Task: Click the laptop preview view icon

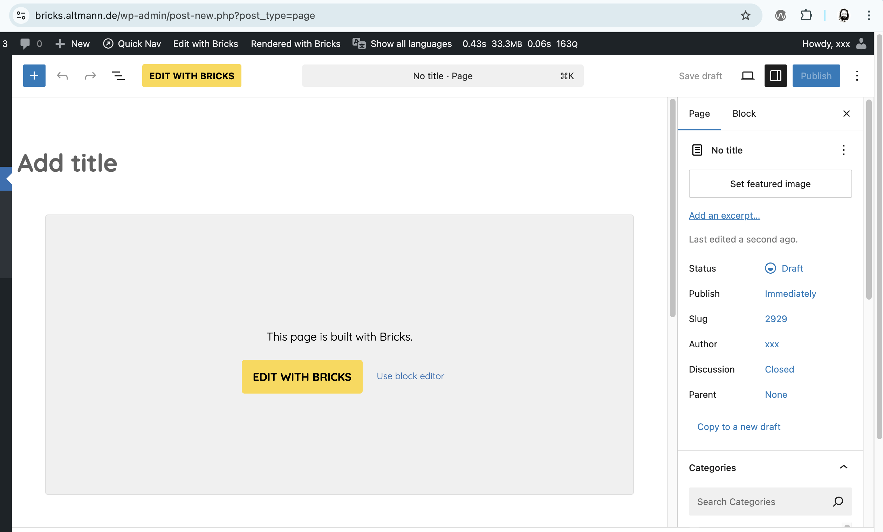Action: click(x=747, y=76)
